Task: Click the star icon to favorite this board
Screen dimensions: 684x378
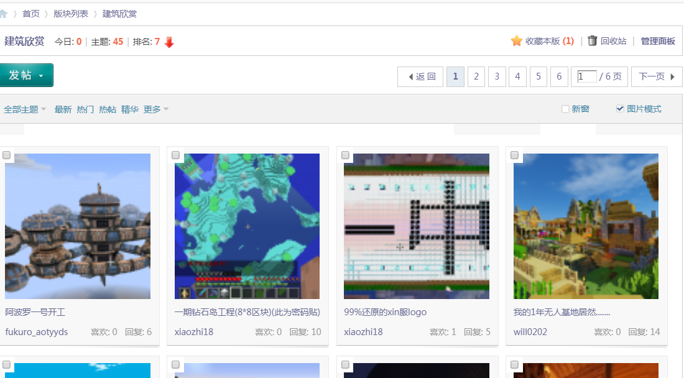Action: point(516,41)
